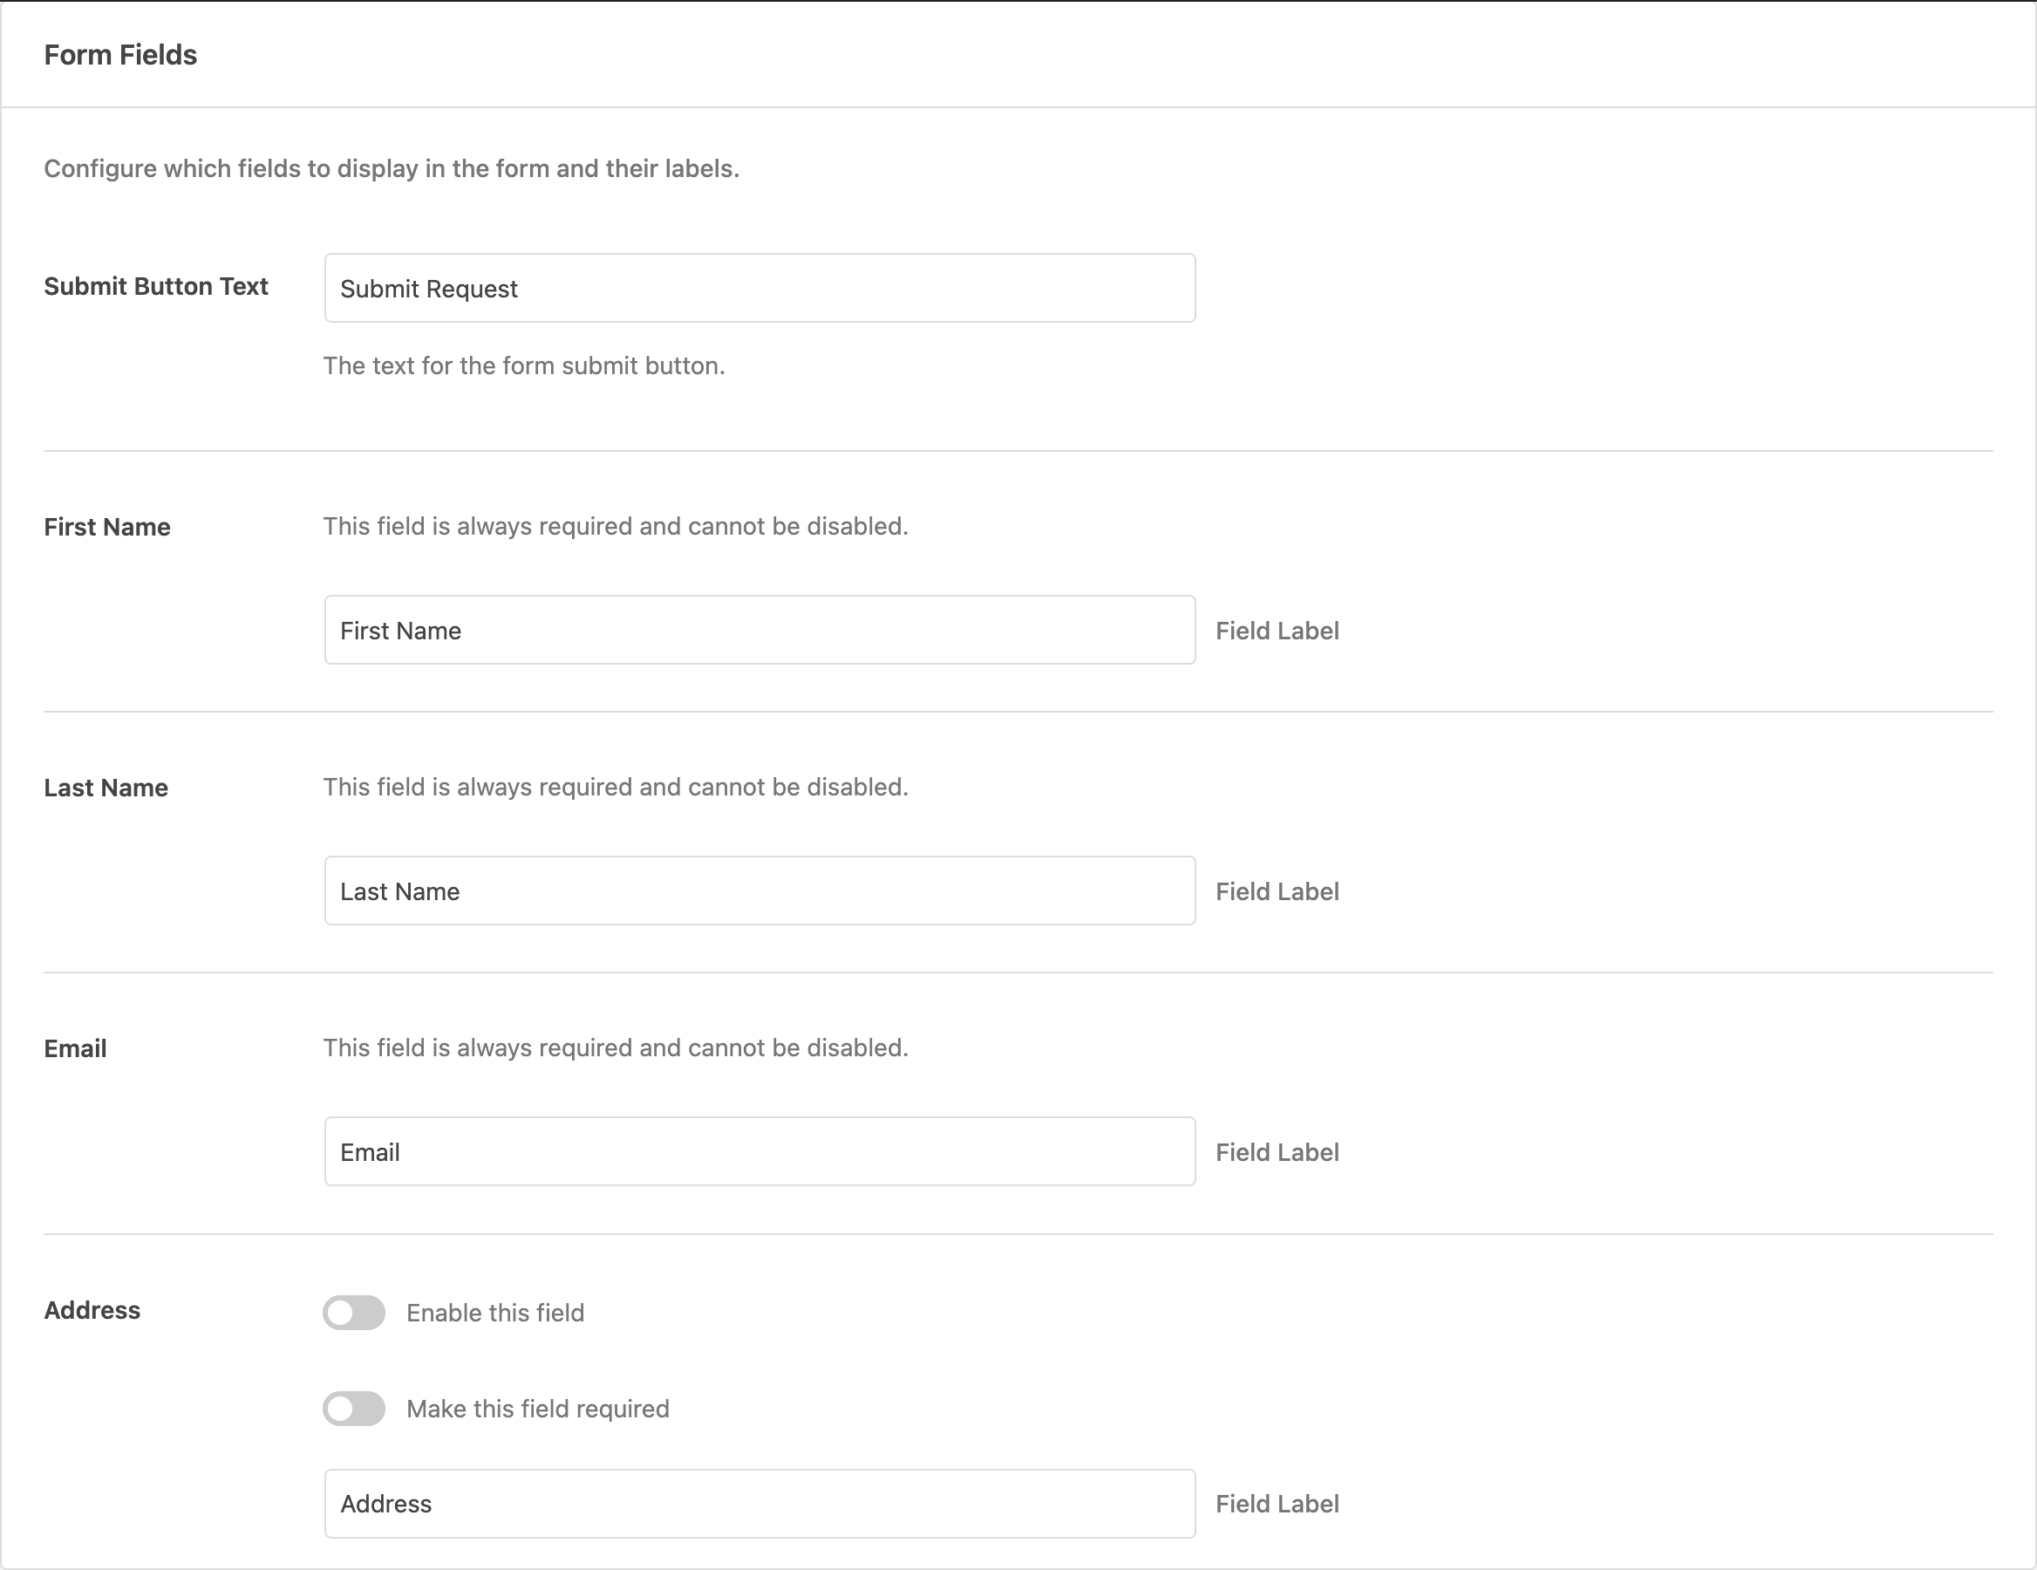
Task: Select the First Name section heading
Action: pos(106,526)
